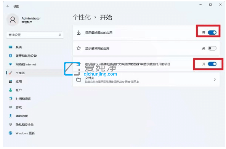
Task: Click the globe clock icon for 时间和语言
Action: (x=10, y=99)
